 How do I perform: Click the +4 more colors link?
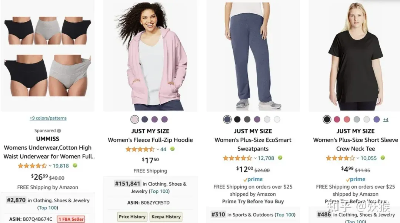pos(386,119)
